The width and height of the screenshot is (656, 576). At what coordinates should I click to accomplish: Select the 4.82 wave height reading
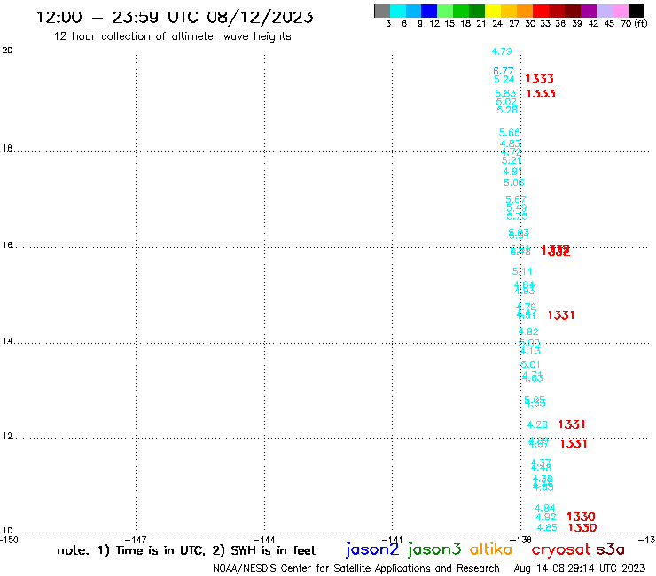[x=528, y=331]
